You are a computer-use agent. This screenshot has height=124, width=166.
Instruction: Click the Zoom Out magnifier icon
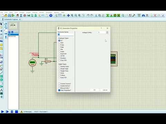click(x=76, y=15)
